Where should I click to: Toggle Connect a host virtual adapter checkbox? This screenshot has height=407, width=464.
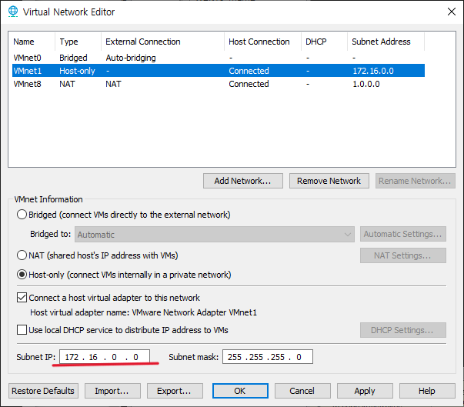(22, 297)
